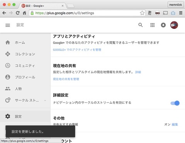Select 人物 in the sidebar
This screenshot has height=143, width=185.
click(18, 89)
